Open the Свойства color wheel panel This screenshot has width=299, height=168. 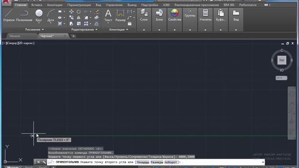click(175, 15)
